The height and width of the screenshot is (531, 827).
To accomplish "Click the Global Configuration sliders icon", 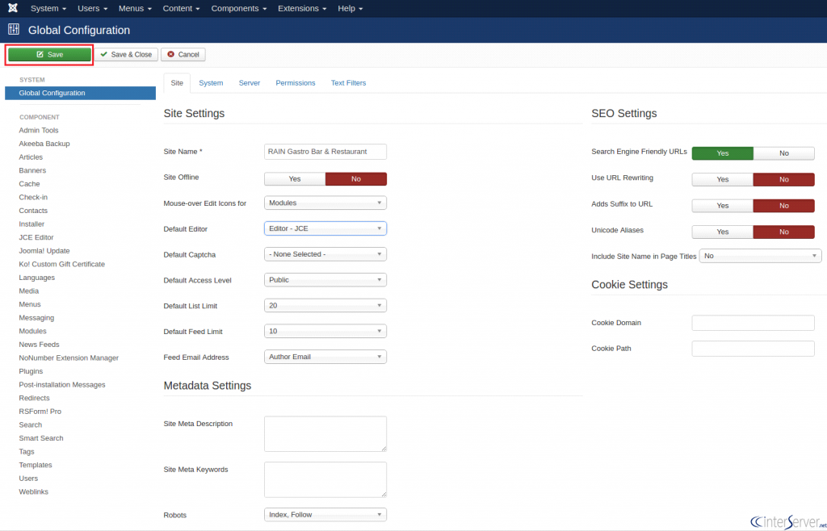I will coord(14,30).
